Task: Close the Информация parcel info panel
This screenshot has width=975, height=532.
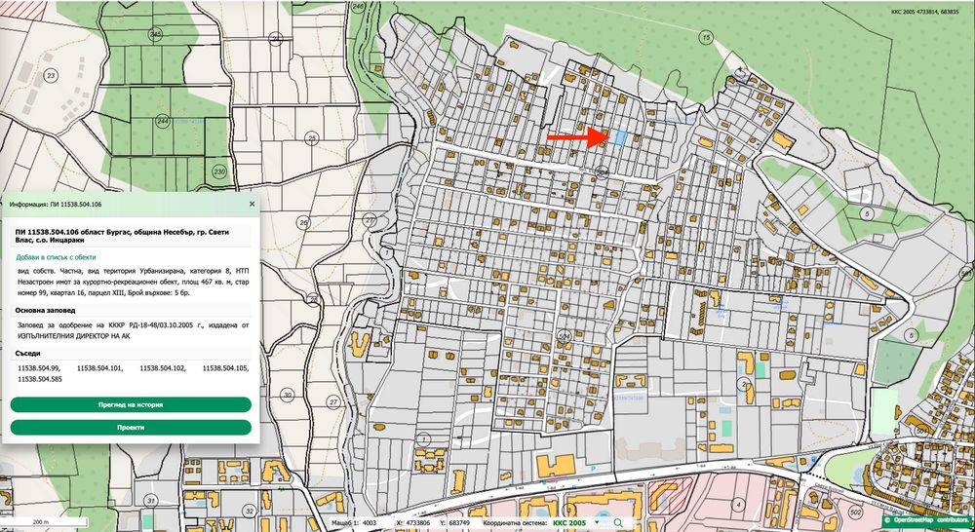Action: tap(252, 204)
